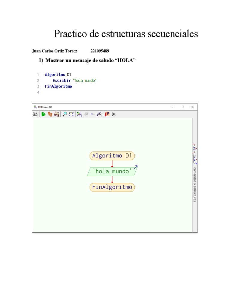The image size is (230, 307).
Task: Click the Nassi-Shneiderman diagram style icon
Action: [86, 114]
